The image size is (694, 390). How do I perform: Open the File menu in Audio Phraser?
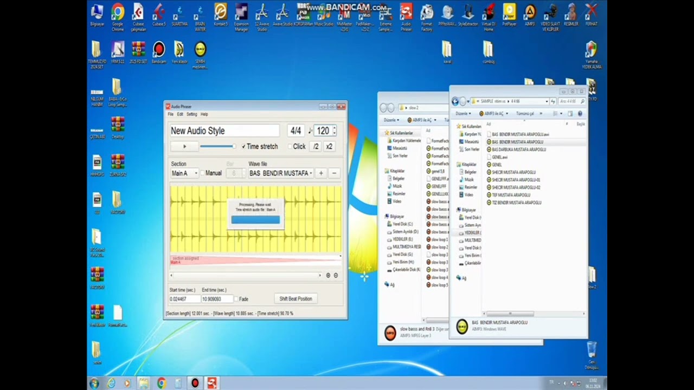coord(170,114)
